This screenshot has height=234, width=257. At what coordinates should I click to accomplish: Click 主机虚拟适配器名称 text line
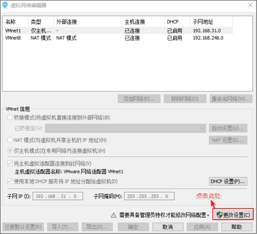(69, 172)
